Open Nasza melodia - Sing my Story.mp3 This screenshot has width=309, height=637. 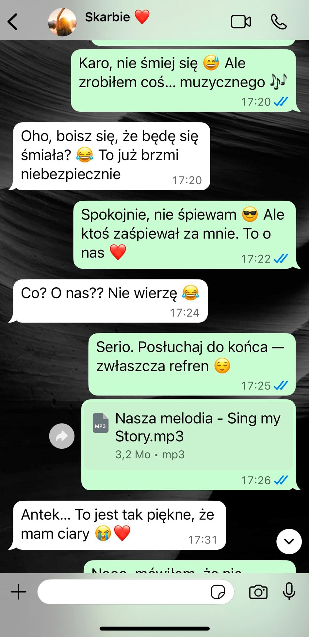197,427
